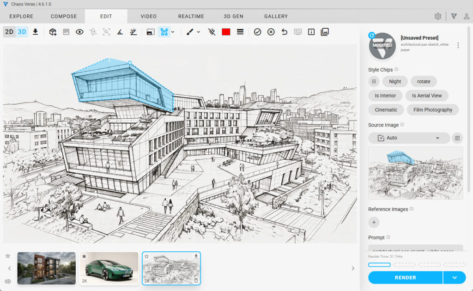Toggle the rotate style chip
The image size is (473, 291).
tap(424, 81)
